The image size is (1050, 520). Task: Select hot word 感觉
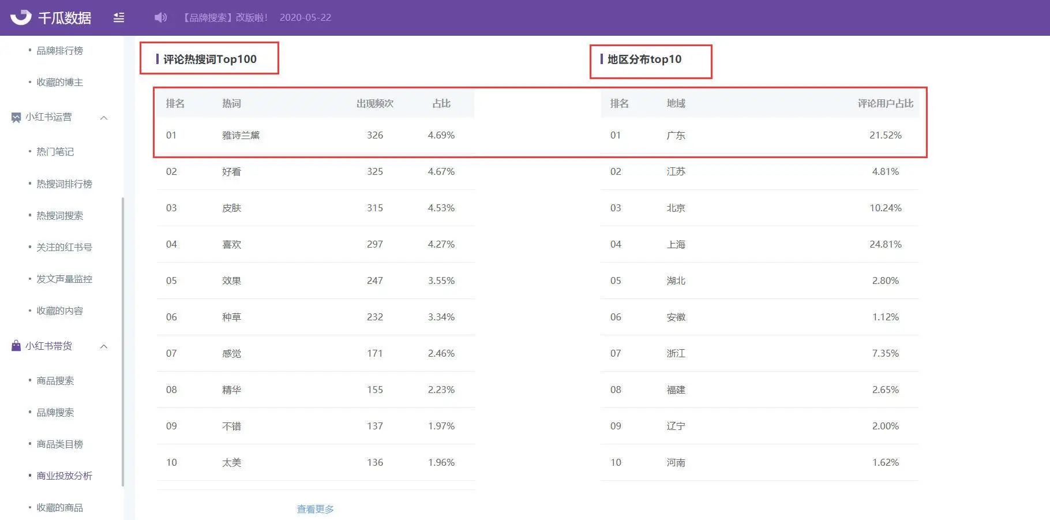[x=231, y=353]
